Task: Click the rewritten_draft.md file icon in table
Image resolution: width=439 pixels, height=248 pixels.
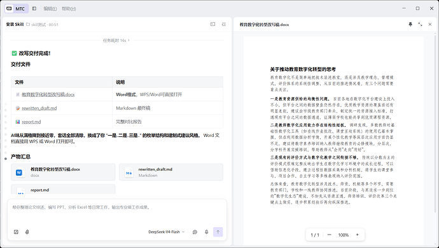Action: point(18,108)
